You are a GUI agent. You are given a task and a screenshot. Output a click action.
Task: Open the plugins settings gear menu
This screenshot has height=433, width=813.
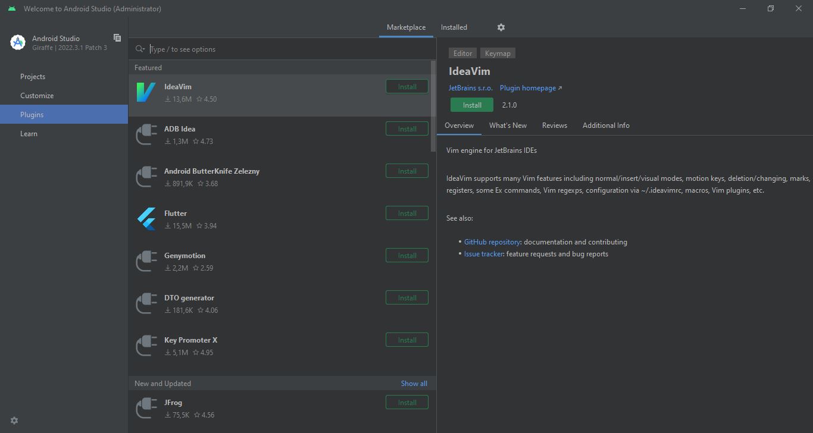(501, 27)
